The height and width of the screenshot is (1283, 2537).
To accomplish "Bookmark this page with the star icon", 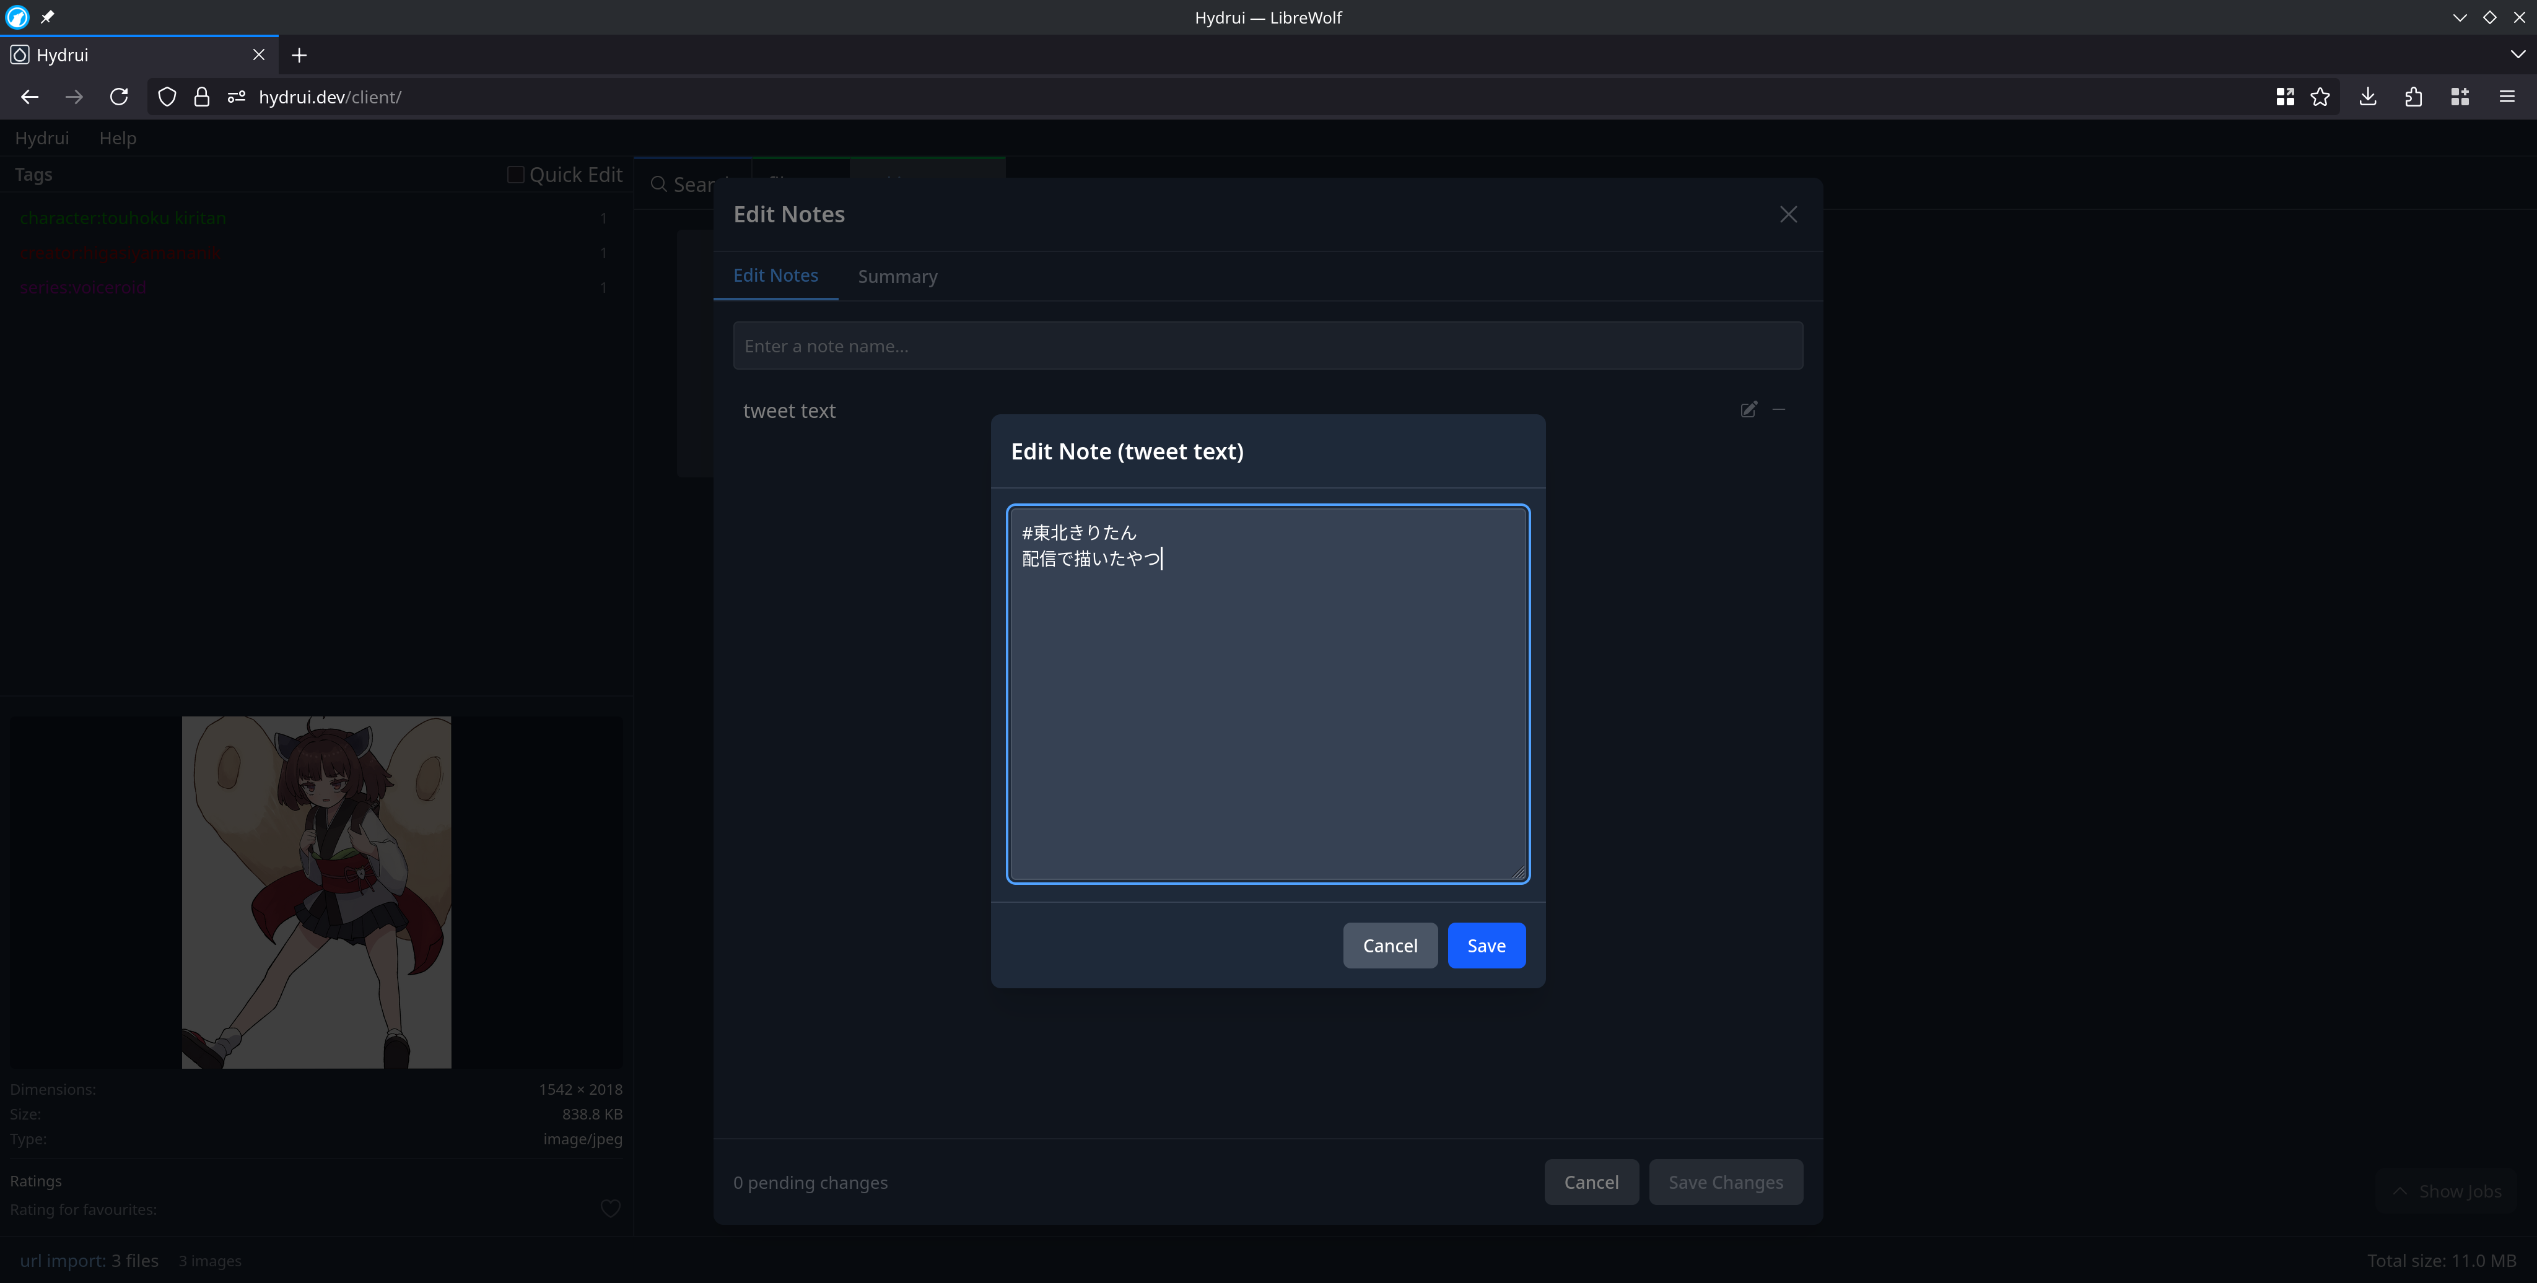I will [2320, 97].
